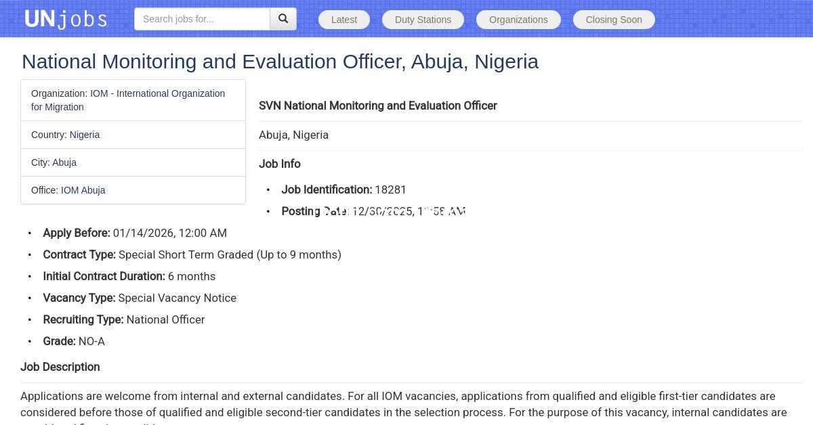
Task: Click the SVN National Monitoring and Evaluation Officer subheading
Action: click(377, 106)
